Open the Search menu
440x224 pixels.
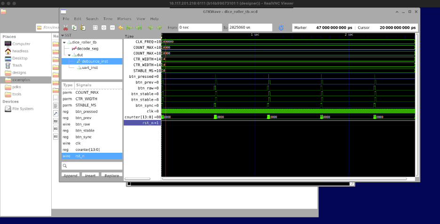tap(92, 19)
